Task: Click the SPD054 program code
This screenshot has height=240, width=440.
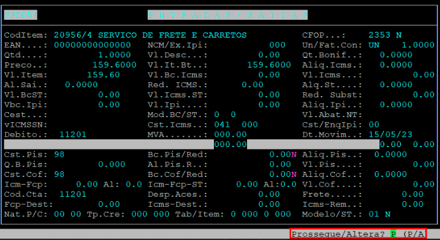Action: [20, 15]
